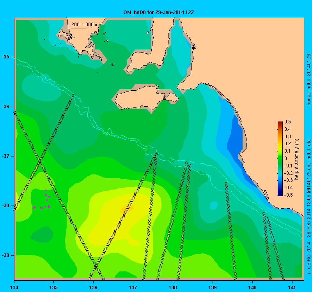Click the 135 longitude axis label

(x=53, y=287)
